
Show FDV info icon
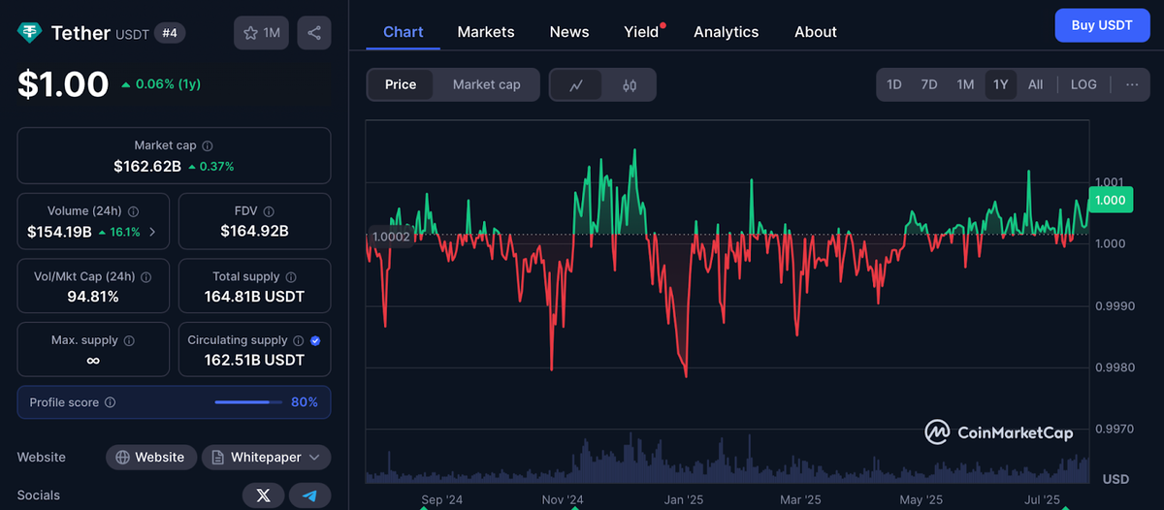click(x=270, y=211)
